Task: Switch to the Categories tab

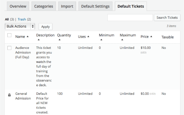Action: coord(44,6)
